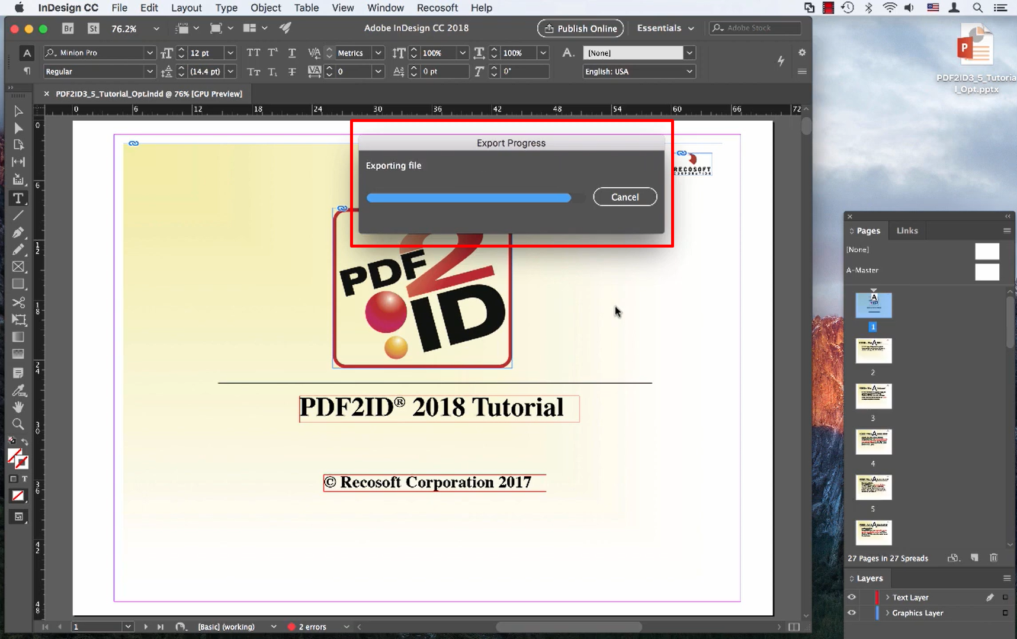Click the create new page icon

click(x=974, y=558)
